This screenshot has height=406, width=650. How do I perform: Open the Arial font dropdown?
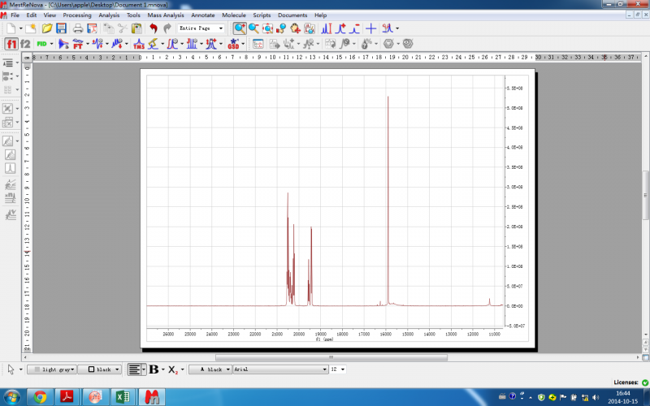[323, 369]
